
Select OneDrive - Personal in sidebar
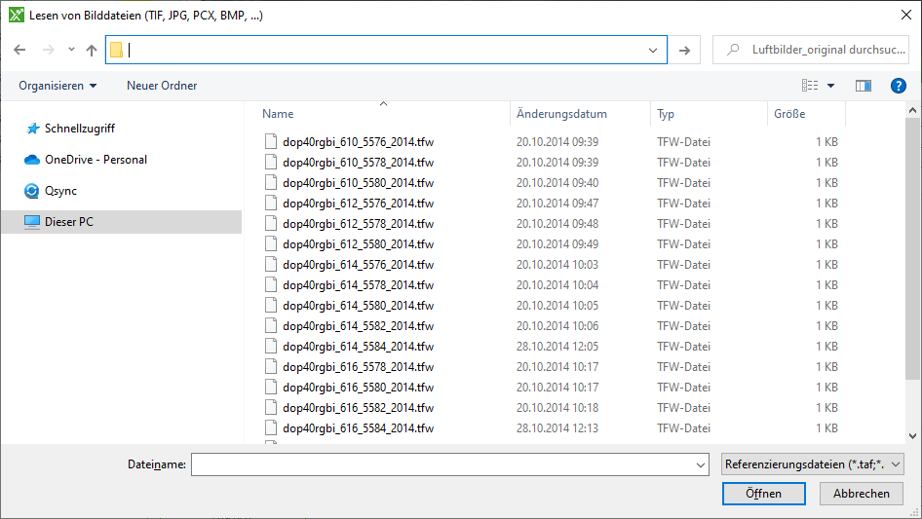coord(96,160)
